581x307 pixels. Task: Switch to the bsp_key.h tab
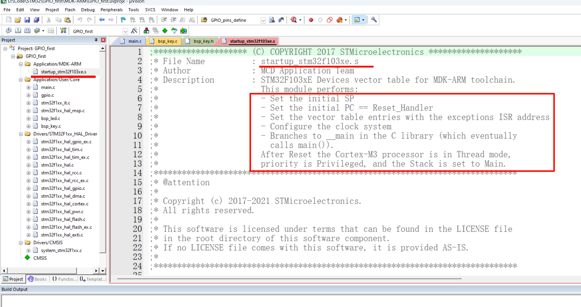pyautogui.click(x=203, y=41)
